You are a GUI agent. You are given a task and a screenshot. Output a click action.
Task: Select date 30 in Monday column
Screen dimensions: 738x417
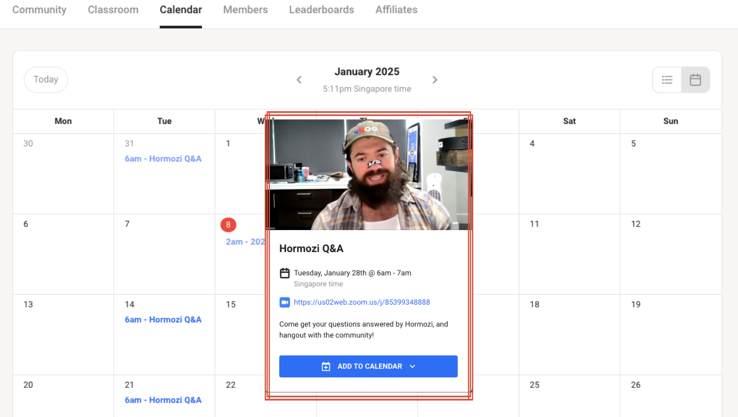click(28, 143)
